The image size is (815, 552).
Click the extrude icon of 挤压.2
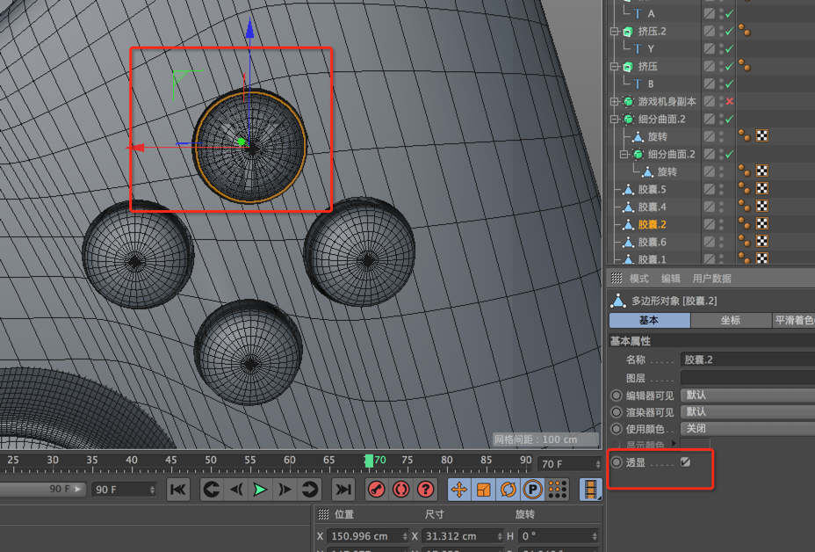(629, 32)
